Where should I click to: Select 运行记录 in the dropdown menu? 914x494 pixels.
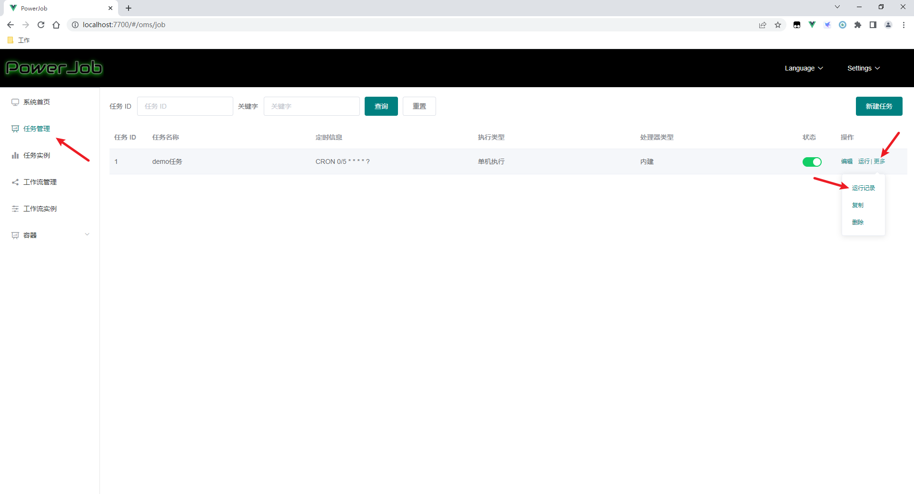864,188
